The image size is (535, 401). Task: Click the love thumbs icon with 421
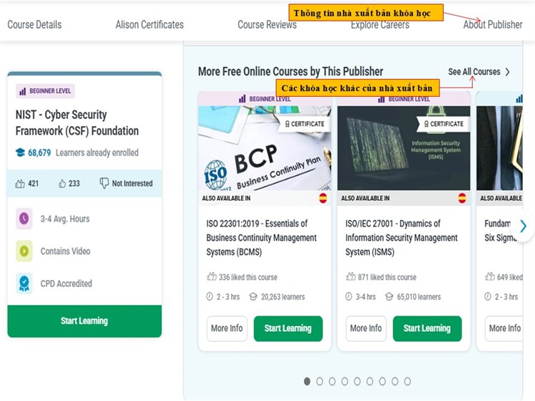point(20,184)
